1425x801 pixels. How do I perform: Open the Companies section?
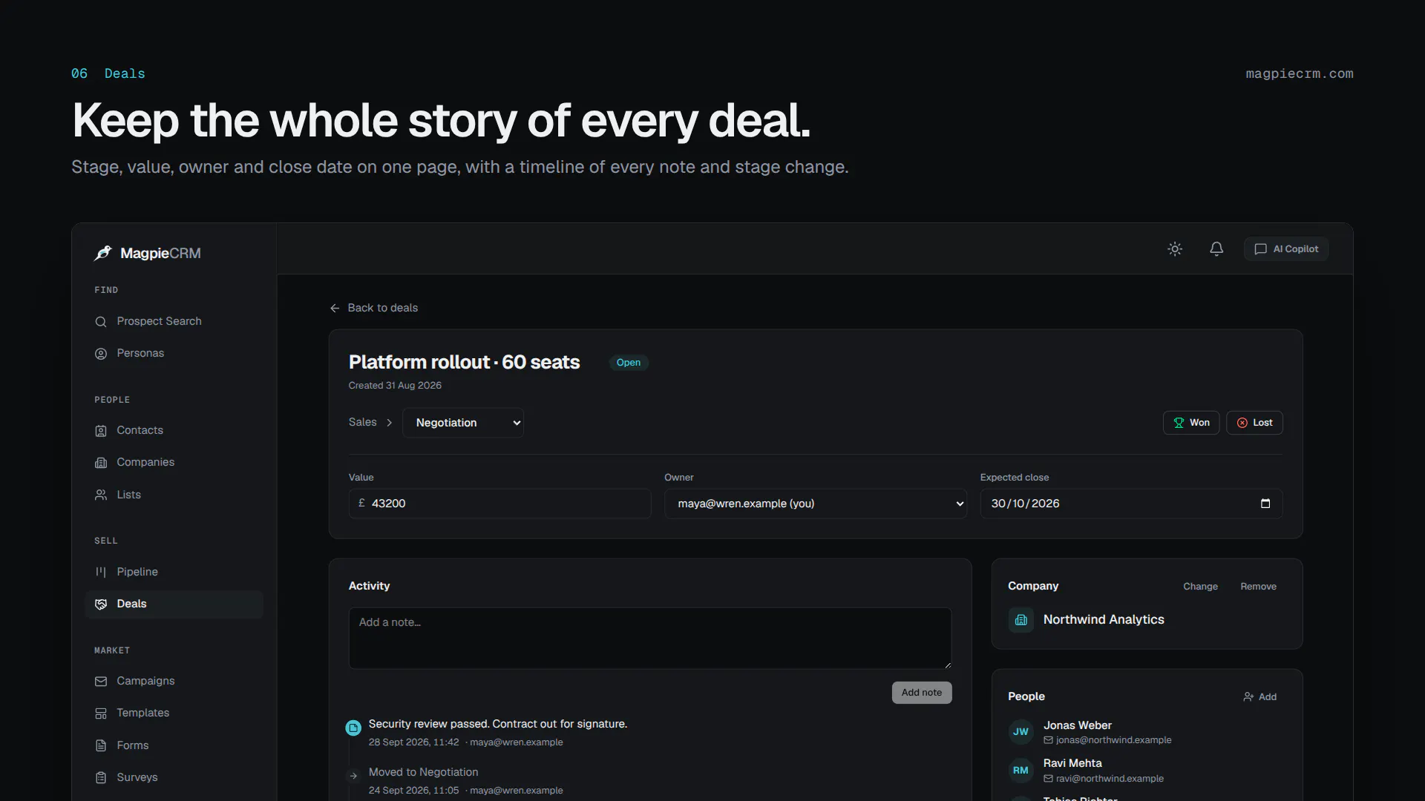(174, 462)
